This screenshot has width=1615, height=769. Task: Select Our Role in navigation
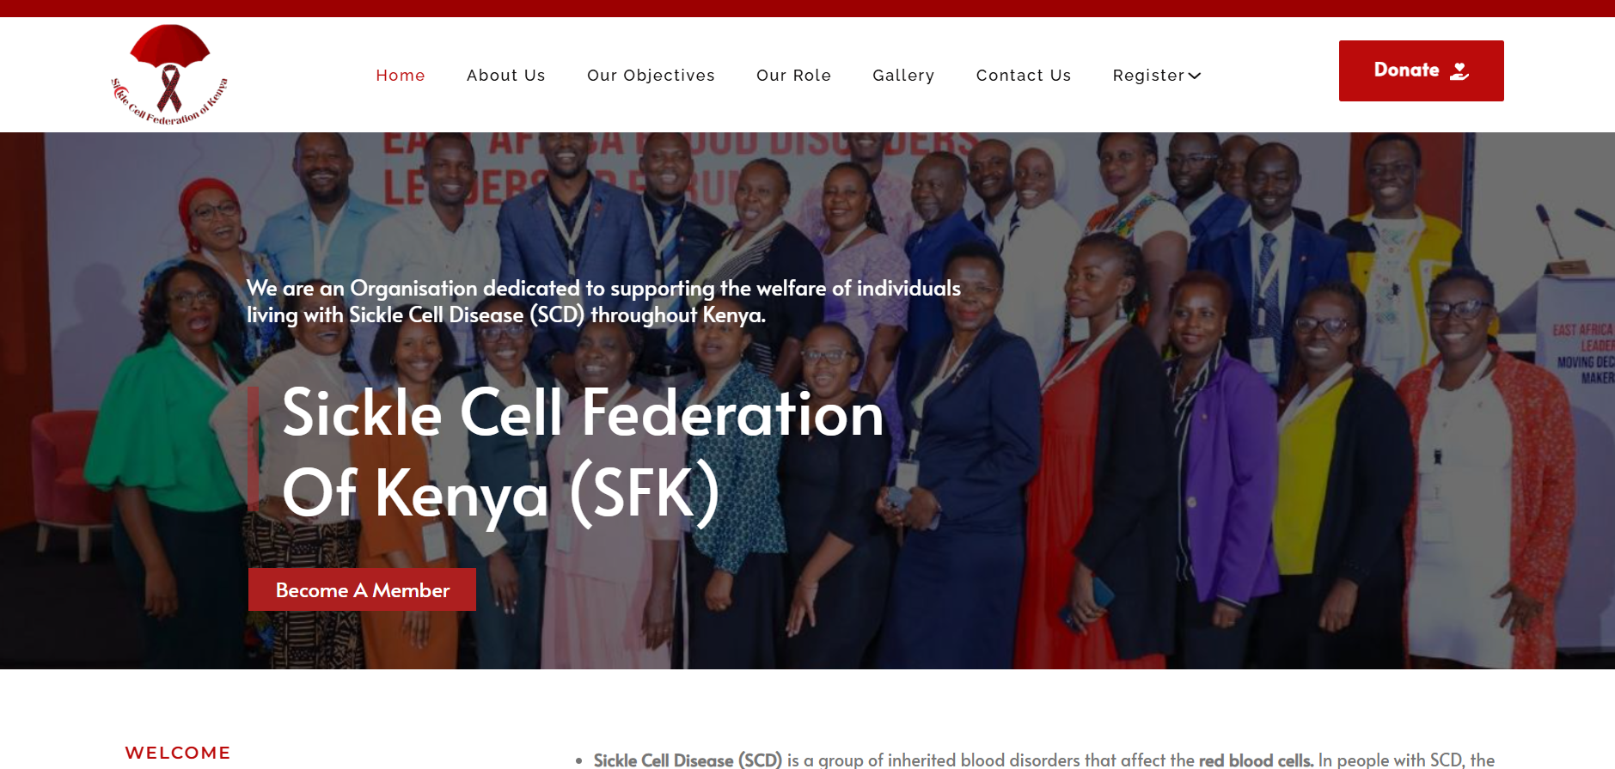[x=793, y=76]
